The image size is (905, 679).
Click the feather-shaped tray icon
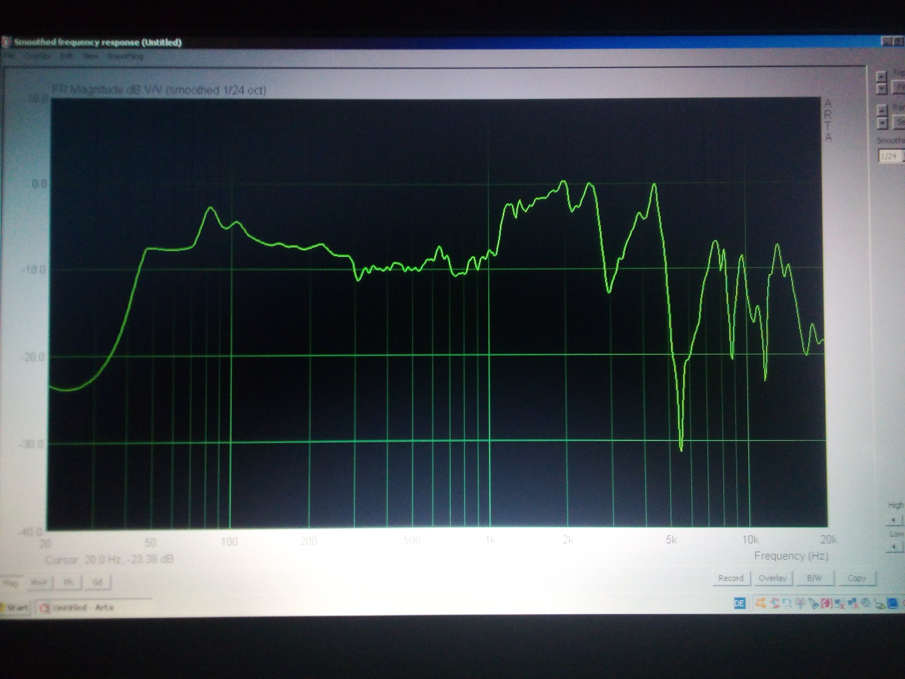coord(814,603)
